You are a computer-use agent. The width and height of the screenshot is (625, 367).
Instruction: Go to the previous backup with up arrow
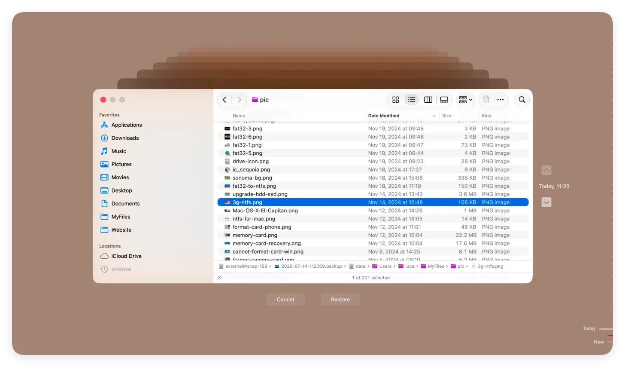pyautogui.click(x=546, y=170)
